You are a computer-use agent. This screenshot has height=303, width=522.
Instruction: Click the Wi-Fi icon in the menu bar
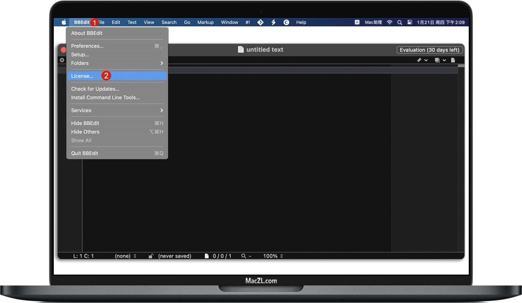coord(389,22)
